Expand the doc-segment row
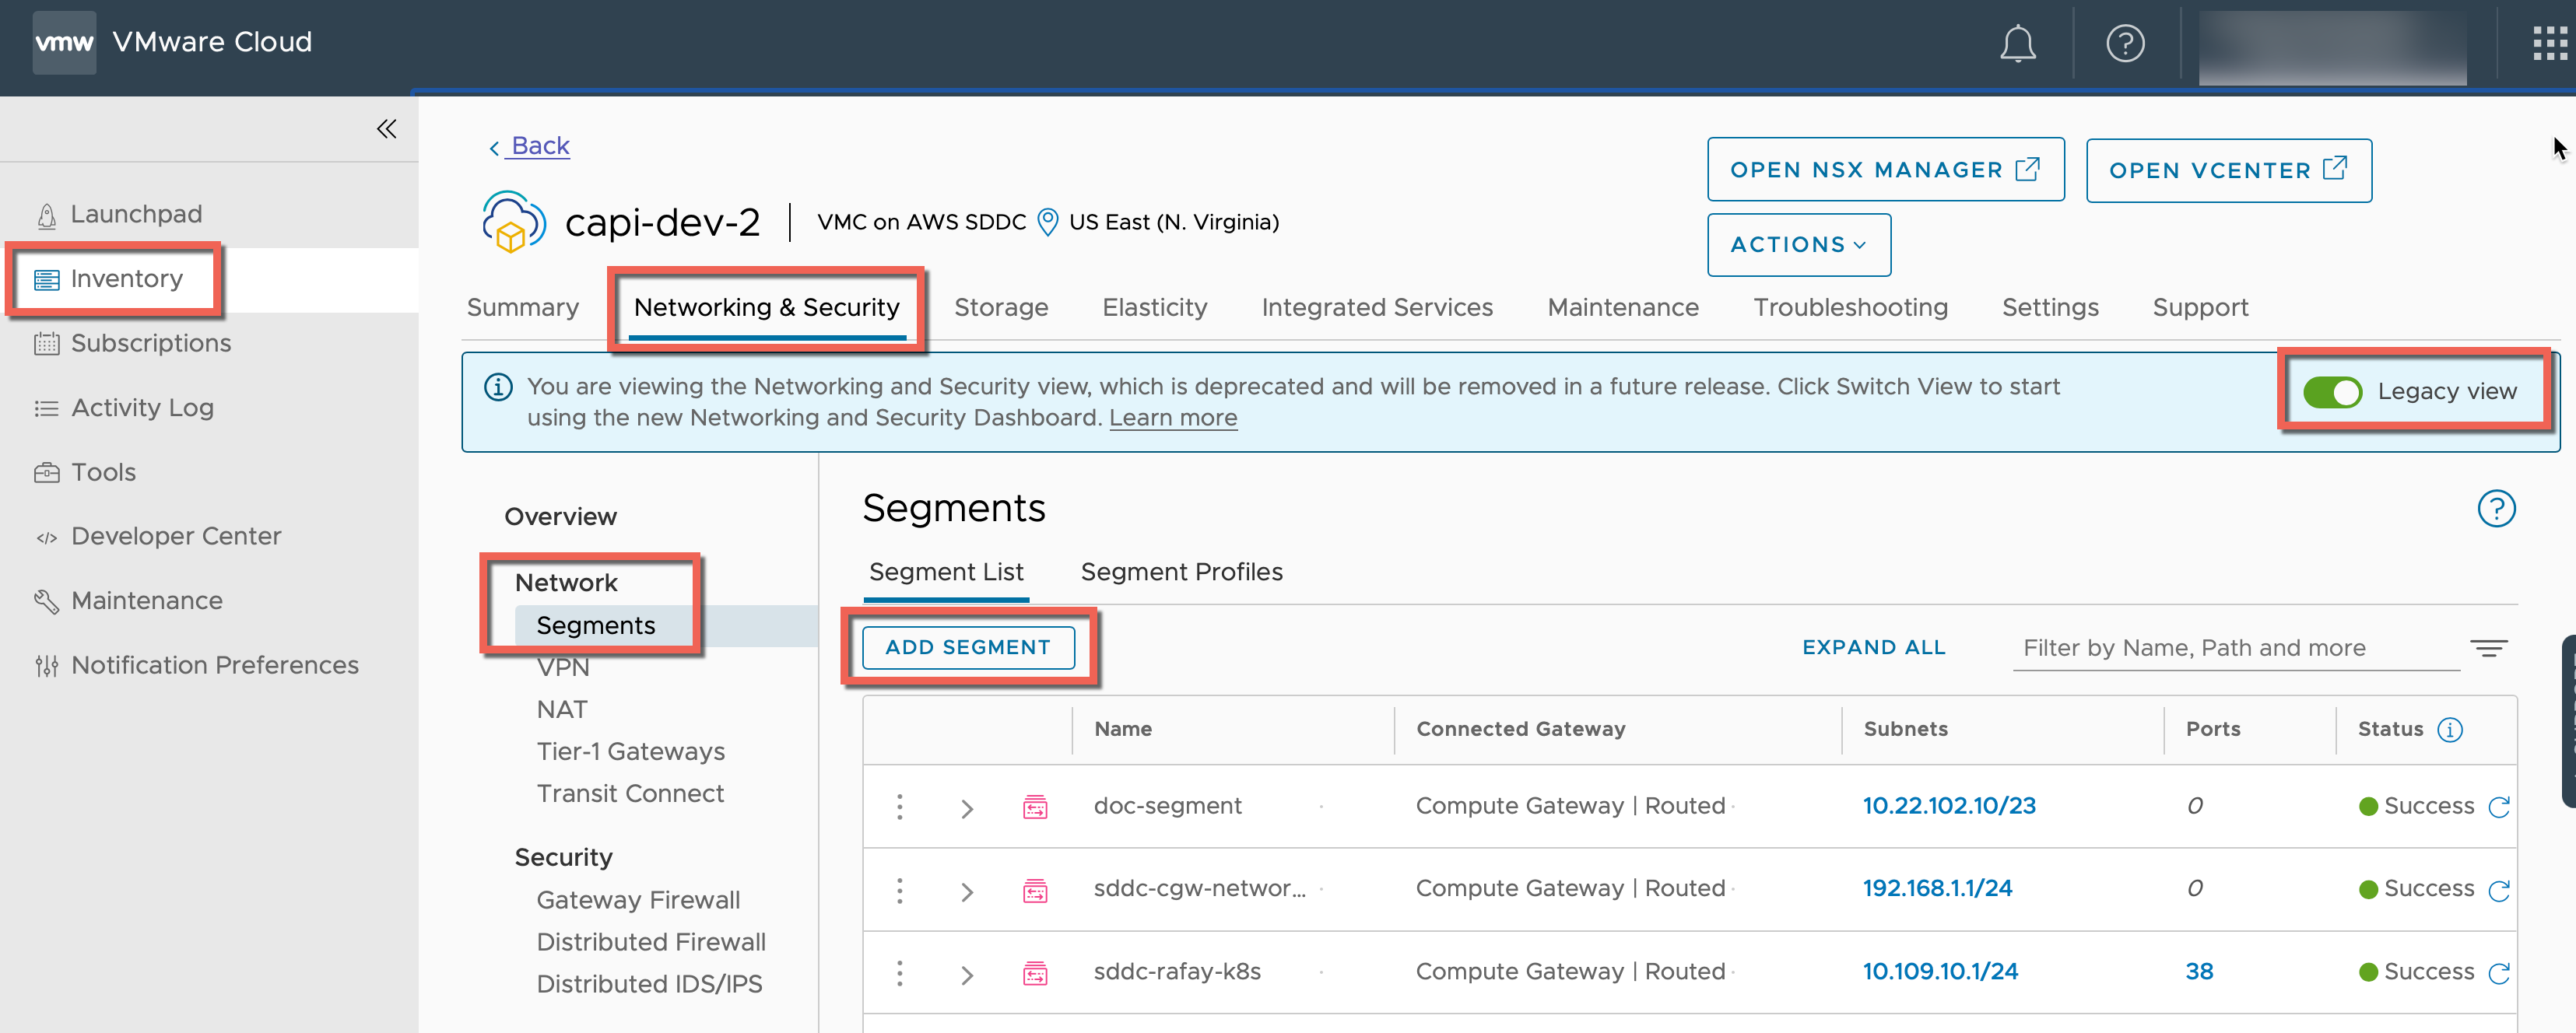2576x1033 pixels. coord(966,808)
